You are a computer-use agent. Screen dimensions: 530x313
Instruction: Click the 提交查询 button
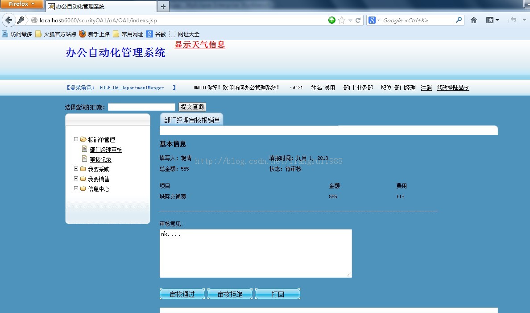(192, 107)
